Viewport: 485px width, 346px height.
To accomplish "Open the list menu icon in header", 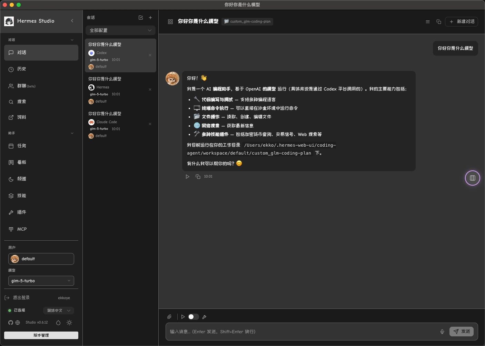I will 428,22.
